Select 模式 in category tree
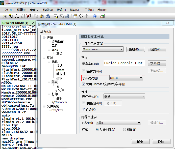175x149 pixels. [59, 66]
